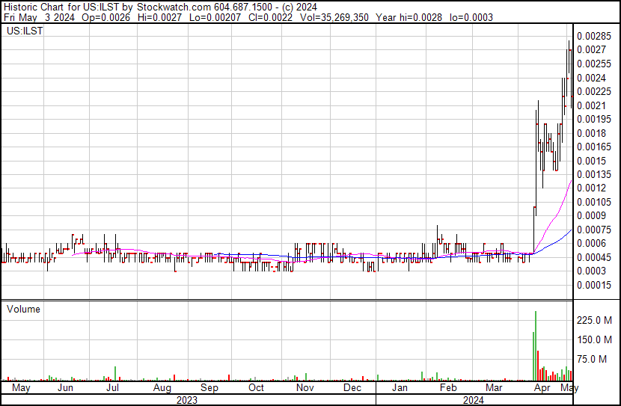This screenshot has height=406, width=621.
Task: Click the Vol=35,269,350 header value
Action: point(334,18)
